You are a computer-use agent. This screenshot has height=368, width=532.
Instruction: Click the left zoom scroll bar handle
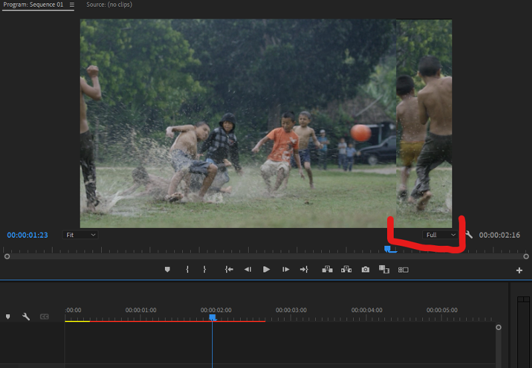[7, 256]
